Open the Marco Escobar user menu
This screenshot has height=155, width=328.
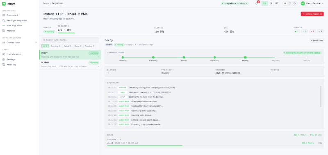(312, 4)
